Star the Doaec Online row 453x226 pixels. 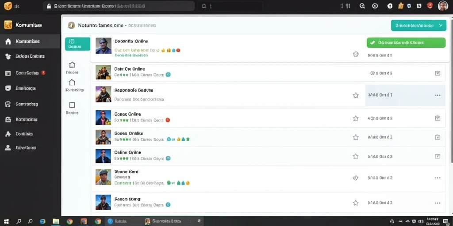[356, 118]
